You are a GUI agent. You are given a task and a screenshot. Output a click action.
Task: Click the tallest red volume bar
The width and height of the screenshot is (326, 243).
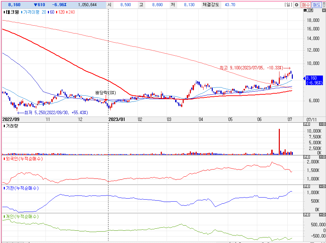point(279,141)
